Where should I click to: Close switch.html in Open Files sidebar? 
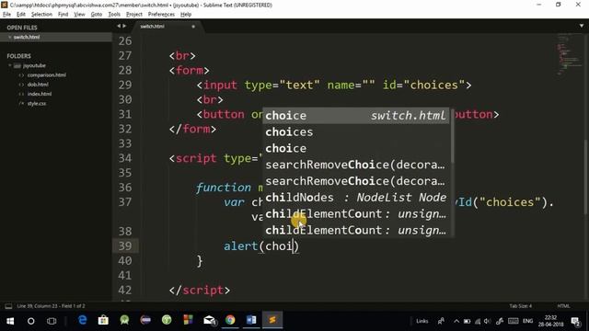pos(10,37)
